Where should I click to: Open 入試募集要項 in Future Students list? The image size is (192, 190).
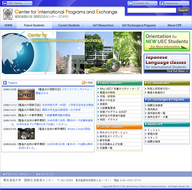[x=119, y=108]
